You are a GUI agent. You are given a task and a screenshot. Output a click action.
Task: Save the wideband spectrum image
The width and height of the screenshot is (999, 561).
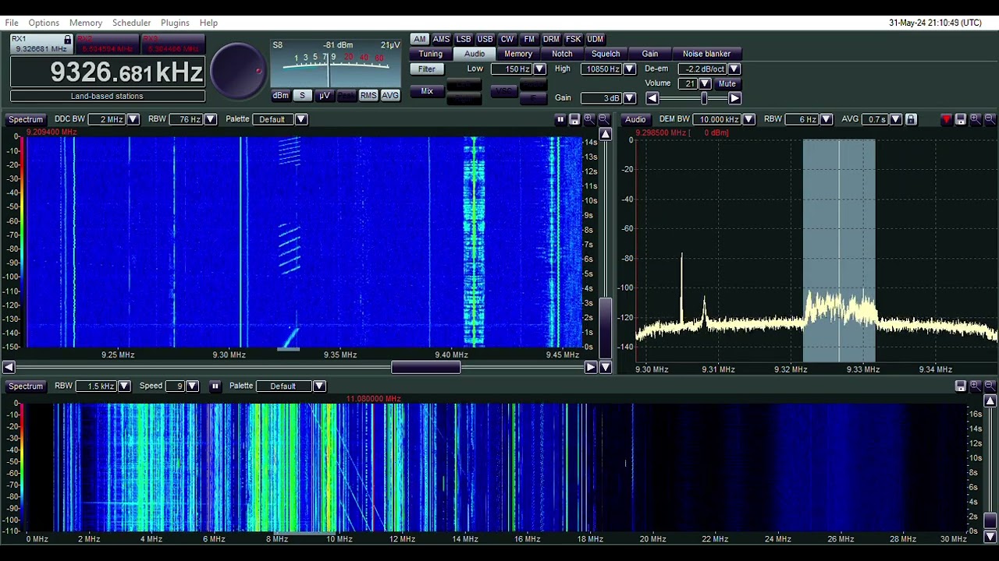click(x=961, y=386)
